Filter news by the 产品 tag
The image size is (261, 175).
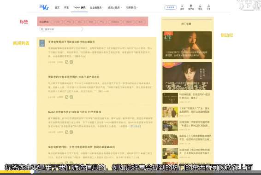point(69,22)
